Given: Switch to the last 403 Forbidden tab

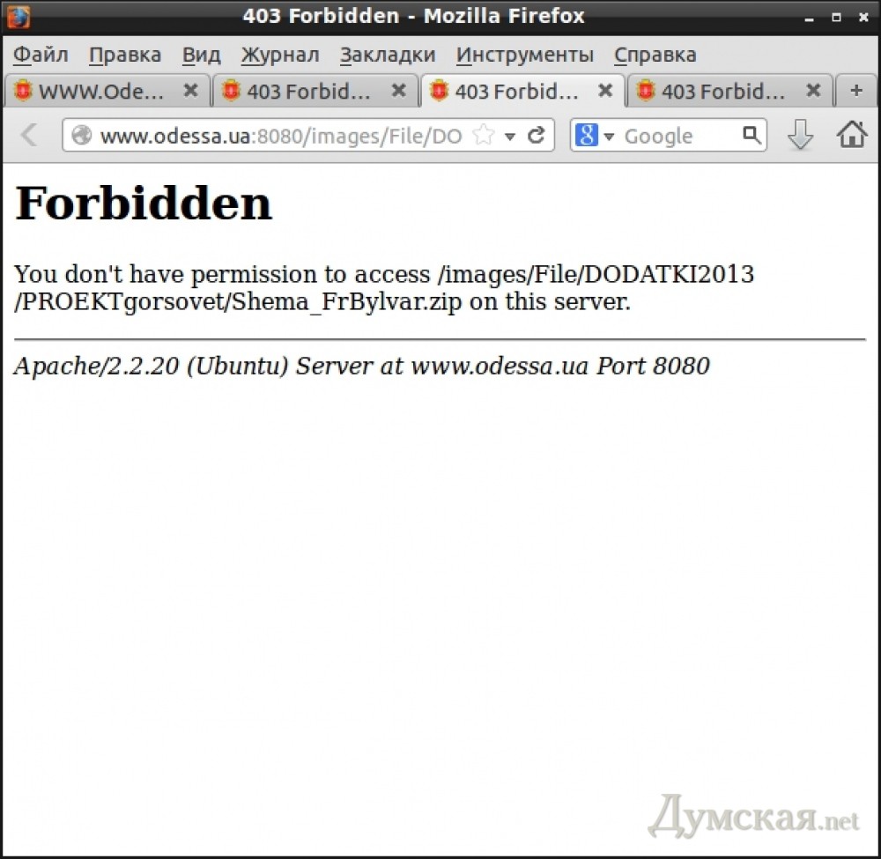Looking at the screenshot, I should (x=718, y=91).
